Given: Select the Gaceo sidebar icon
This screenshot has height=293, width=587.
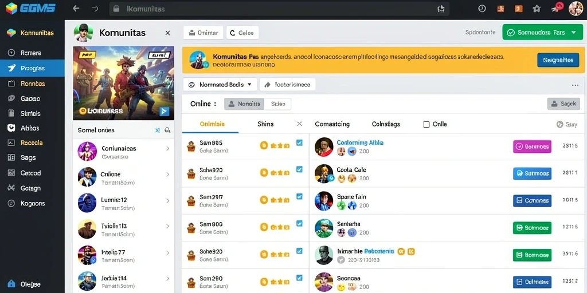Looking at the screenshot, I should [x=11, y=98].
